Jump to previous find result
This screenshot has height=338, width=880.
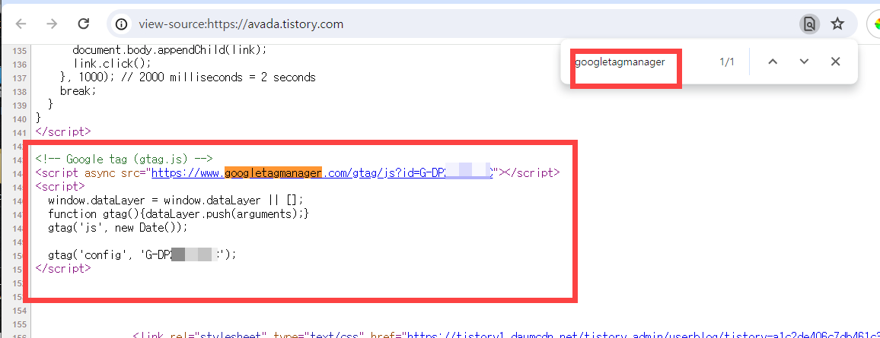(773, 62)
